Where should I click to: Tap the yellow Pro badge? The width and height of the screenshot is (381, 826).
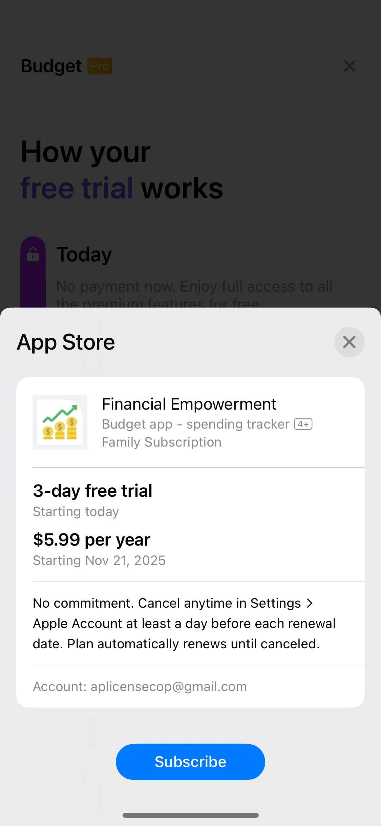[x=100, y=66]
